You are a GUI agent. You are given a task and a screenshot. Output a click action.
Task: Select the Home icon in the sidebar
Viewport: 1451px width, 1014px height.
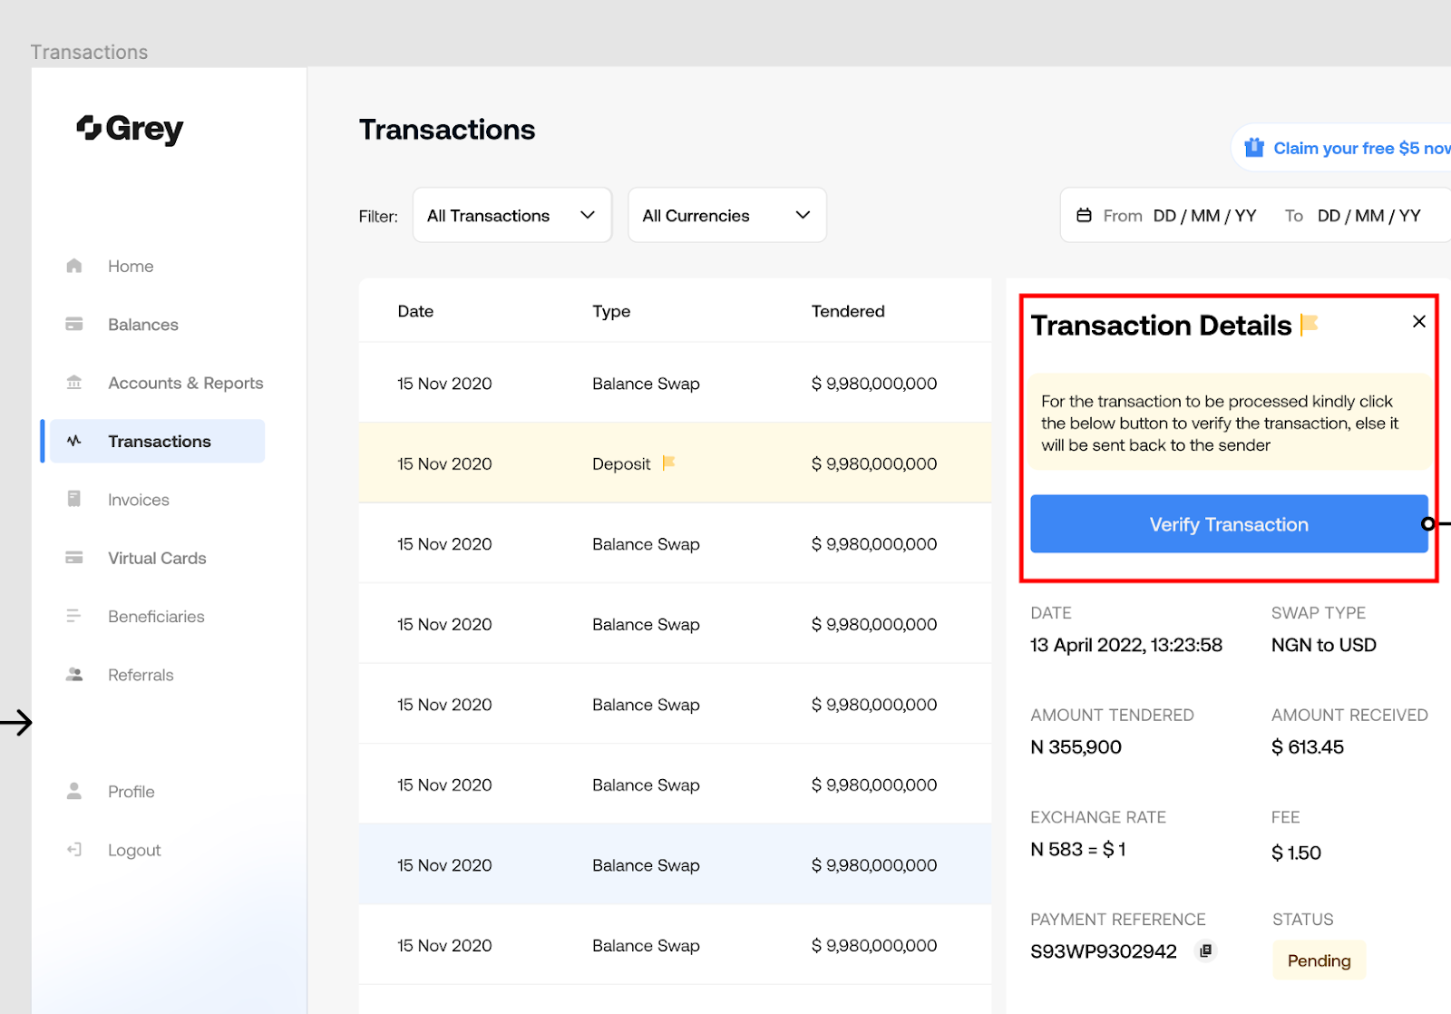click(x=73, y=265)
